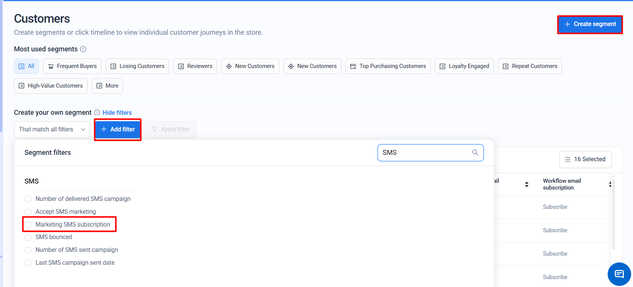Select the Top Purchasing Customers segment

click(x=388, y=66)
